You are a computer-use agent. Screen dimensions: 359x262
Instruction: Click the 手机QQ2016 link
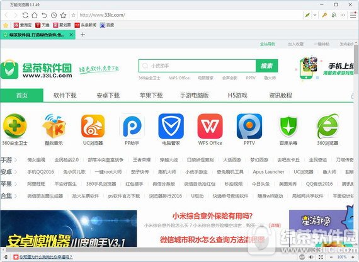click(x=41, y=172)
